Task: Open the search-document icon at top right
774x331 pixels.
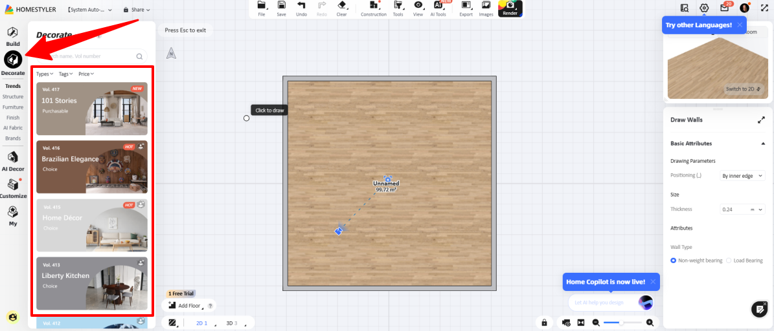Action: 684,8
